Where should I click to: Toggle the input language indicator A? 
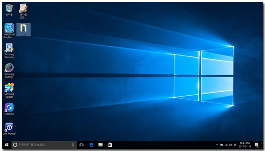[x=235, y=145]
